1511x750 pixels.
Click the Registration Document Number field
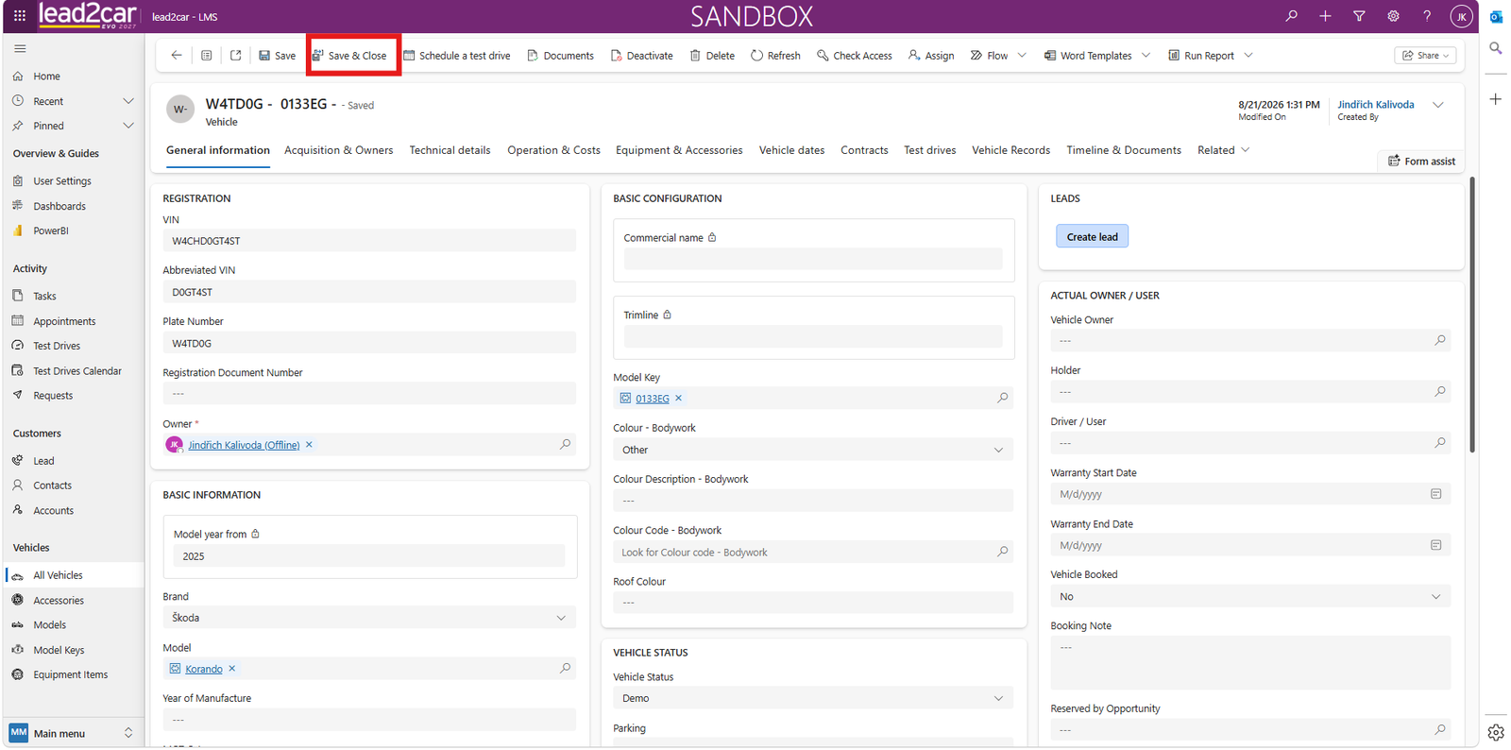369,393
